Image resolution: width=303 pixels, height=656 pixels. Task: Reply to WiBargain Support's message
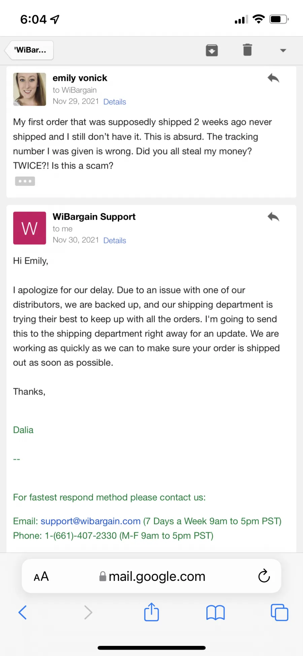point(273,217)
